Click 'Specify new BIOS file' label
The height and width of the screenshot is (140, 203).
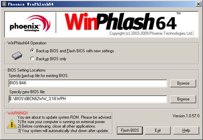(27, 92)
